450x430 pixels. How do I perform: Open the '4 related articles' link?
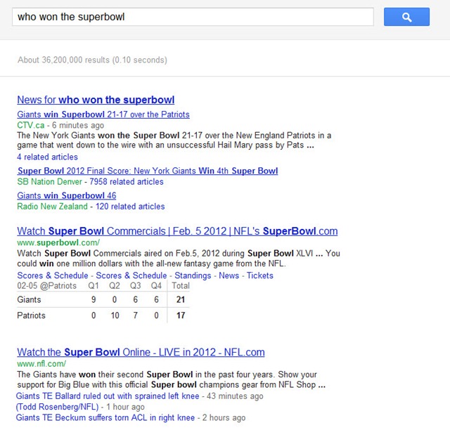pos(48,157)
